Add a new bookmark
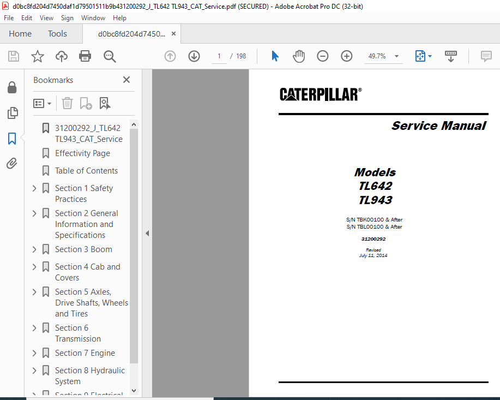 86,104
